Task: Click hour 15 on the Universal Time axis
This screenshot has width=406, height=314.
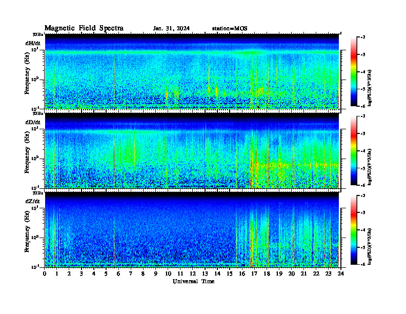Action: coord(230,274)
